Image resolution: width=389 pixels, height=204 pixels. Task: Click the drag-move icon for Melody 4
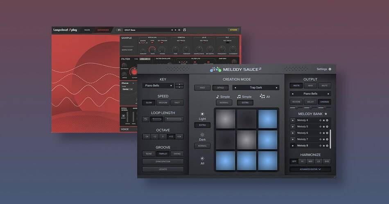point(320,120)
